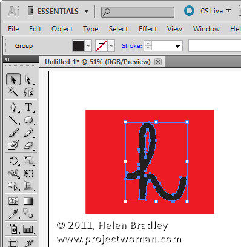241x247 pixels.
Task: Click the Stroke link label
Action: [x=132, y=46]
